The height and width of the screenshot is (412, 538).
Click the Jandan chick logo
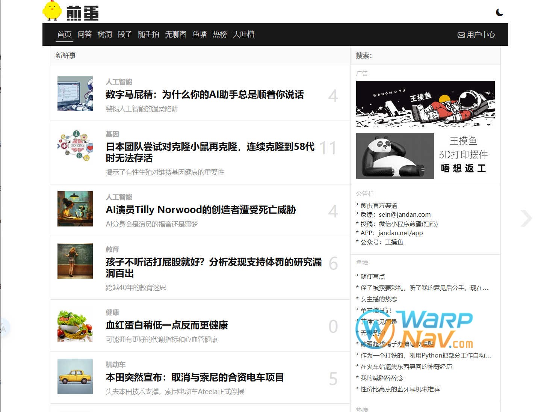tap(52, 11)
